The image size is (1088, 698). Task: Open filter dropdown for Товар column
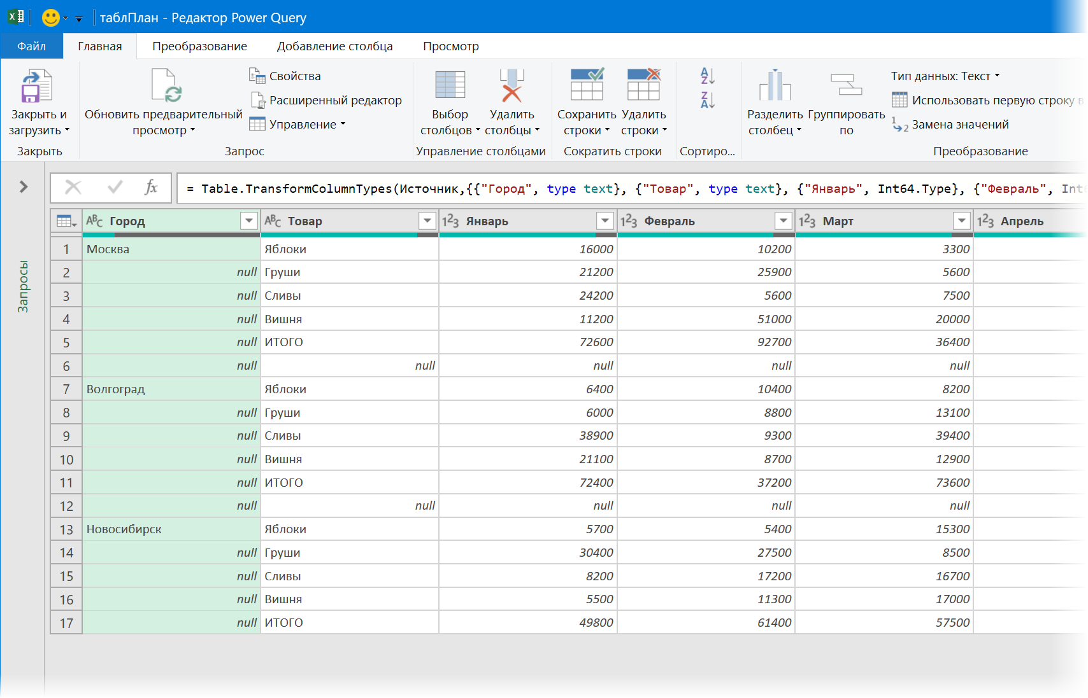click(427, 221)
